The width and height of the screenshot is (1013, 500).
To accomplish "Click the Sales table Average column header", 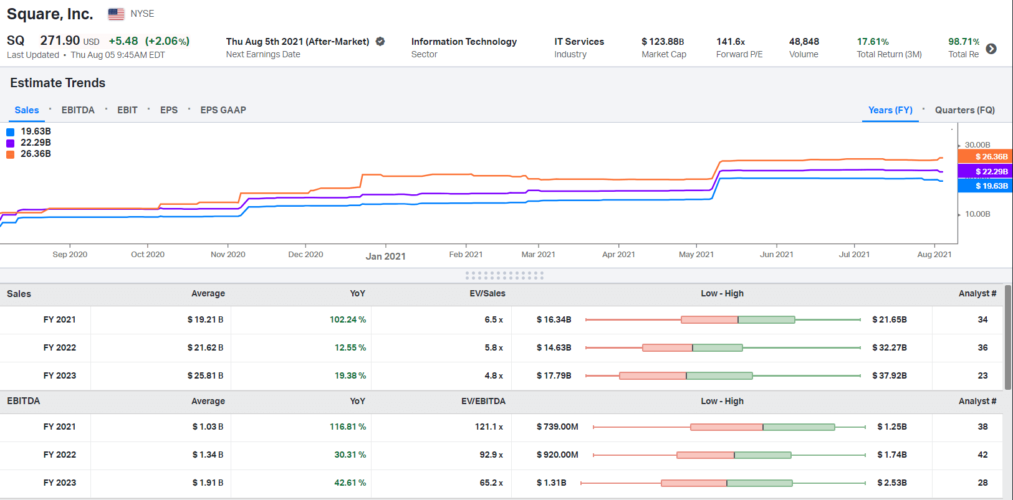I will tap(208, 293).
